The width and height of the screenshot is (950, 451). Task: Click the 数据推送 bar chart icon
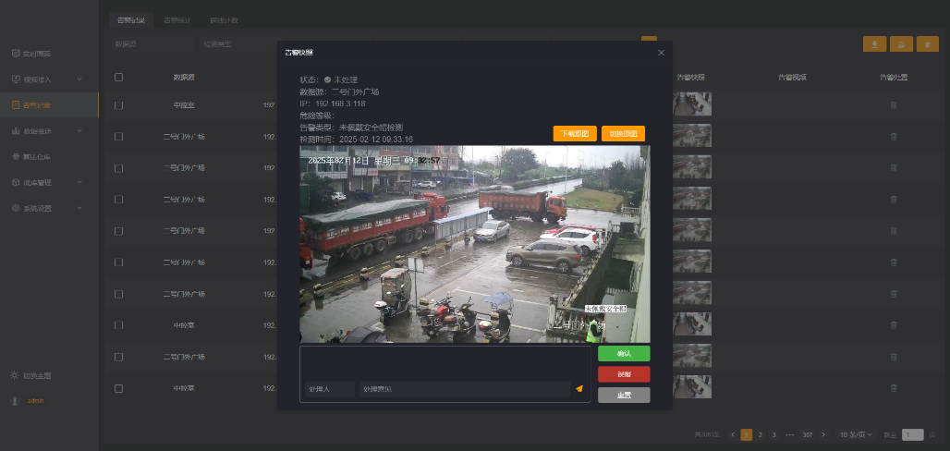tap(16, 130)
